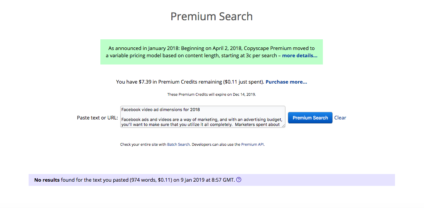The image size is (424, 208).
Task: Click the 'Paste text or URL:' label
Action: [x=97, y=118]
